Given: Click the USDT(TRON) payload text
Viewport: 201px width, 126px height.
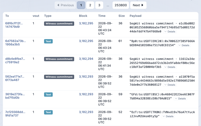Looking at the screenshot, I should (x=162, y=114).
